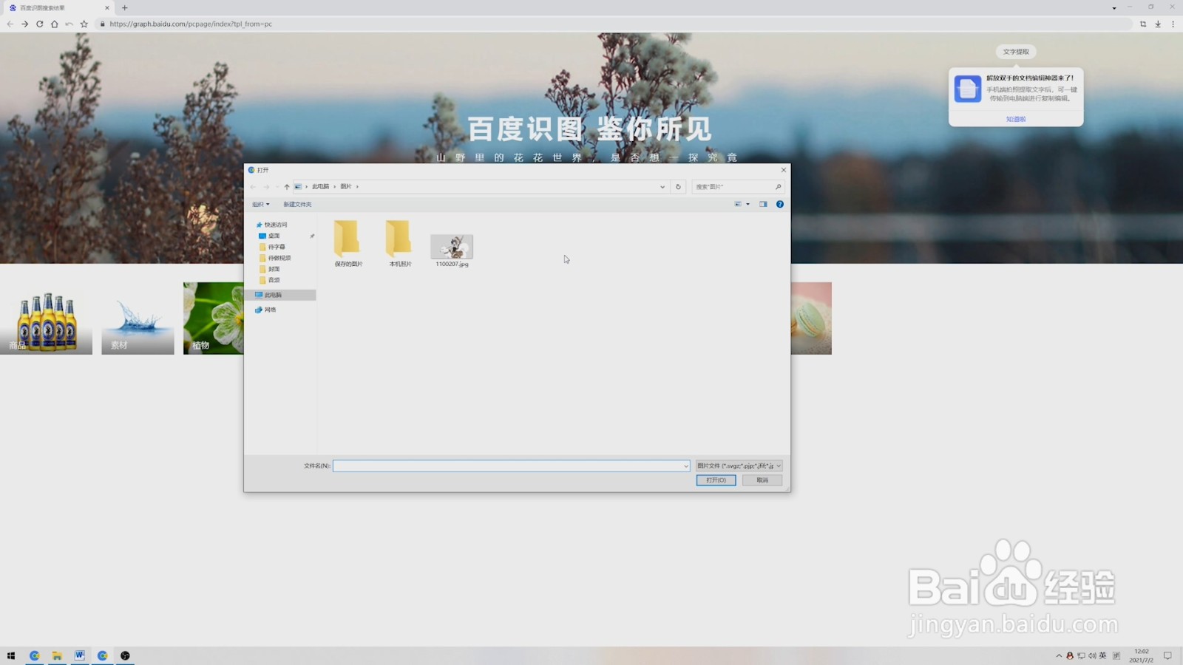Click the 取消 button
This screenshot has width=1183, height=665.
(x=762, y=480)
